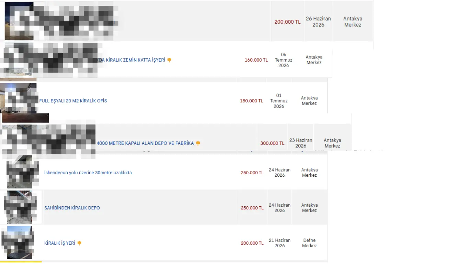Click orange badge next to DEPO VE FABRİKA title

(x=198, y=143)
